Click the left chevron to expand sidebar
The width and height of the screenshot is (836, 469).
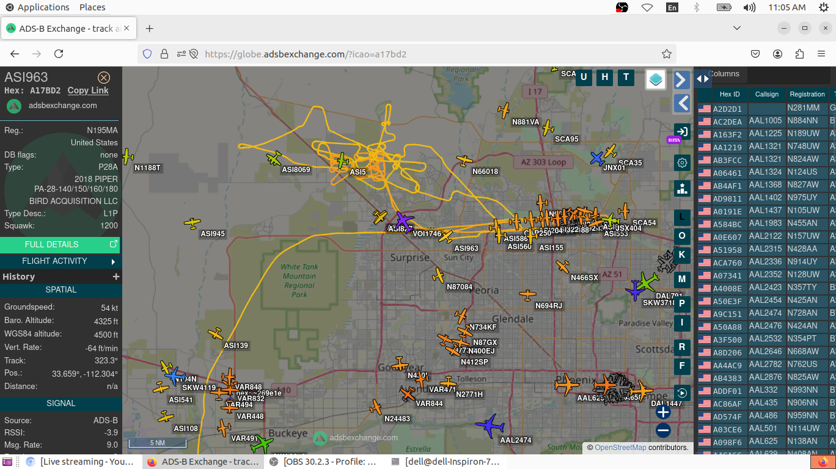click(682, 103)
